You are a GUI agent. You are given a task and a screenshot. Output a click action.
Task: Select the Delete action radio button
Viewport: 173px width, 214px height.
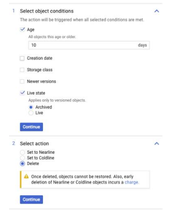point(22,164)
